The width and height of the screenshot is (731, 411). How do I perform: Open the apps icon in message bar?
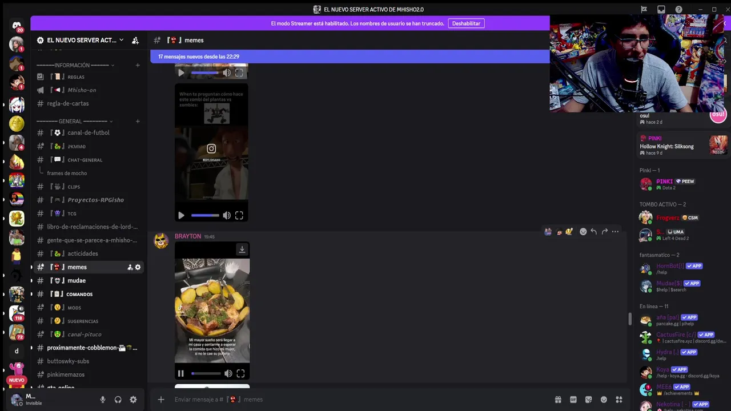coord(619,400)
